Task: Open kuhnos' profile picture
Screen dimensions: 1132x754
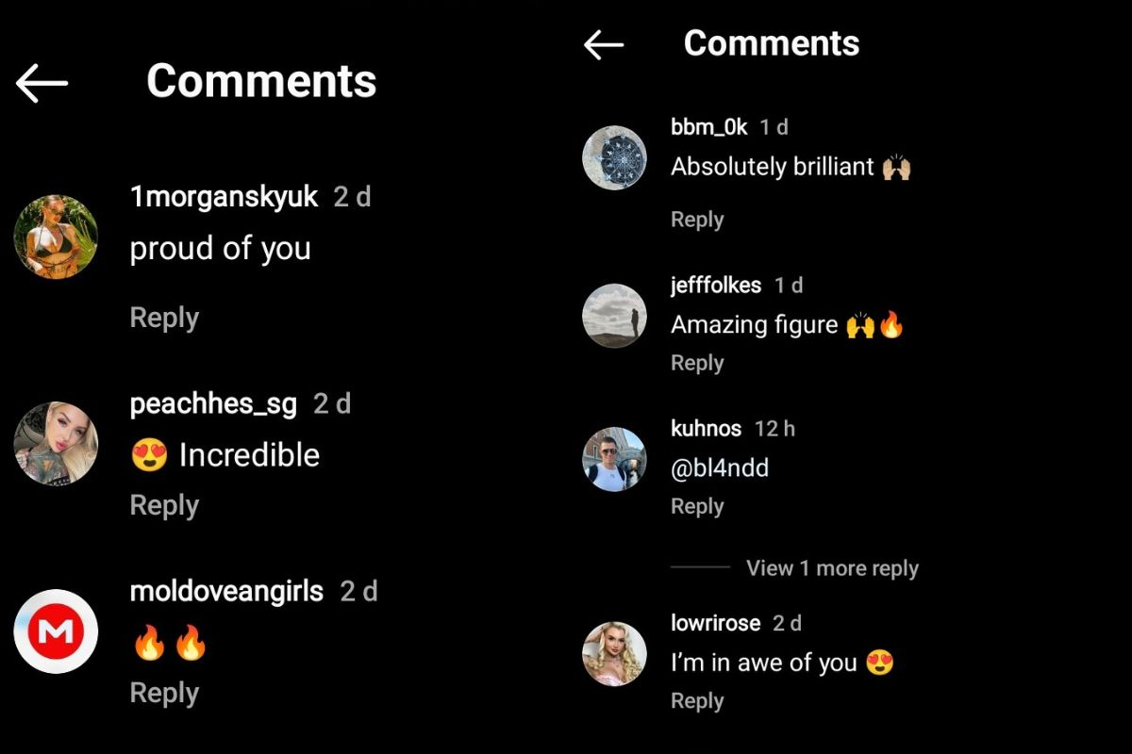Action: click(x=614, y=459)
